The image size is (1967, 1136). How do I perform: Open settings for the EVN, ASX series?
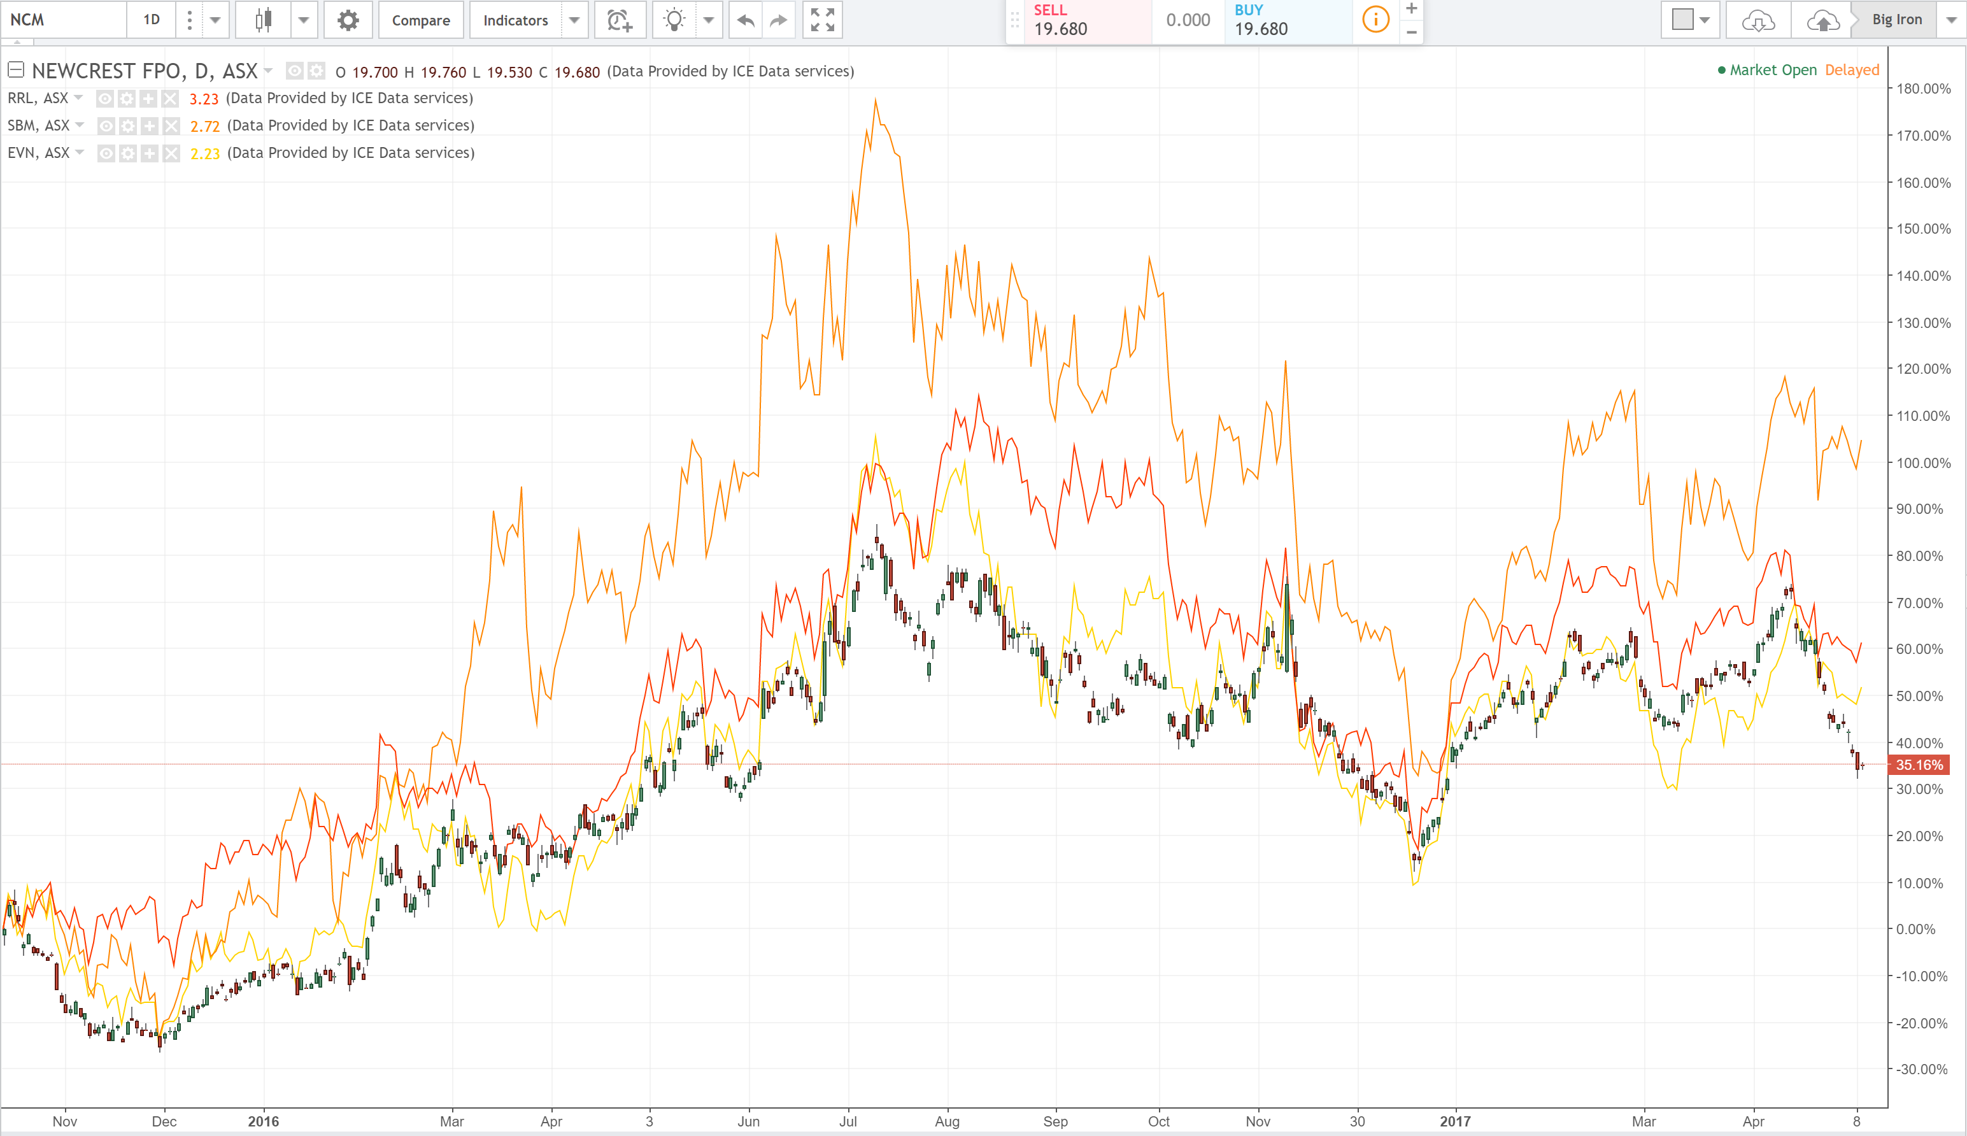pyautogui.click(x=128, y=153)
